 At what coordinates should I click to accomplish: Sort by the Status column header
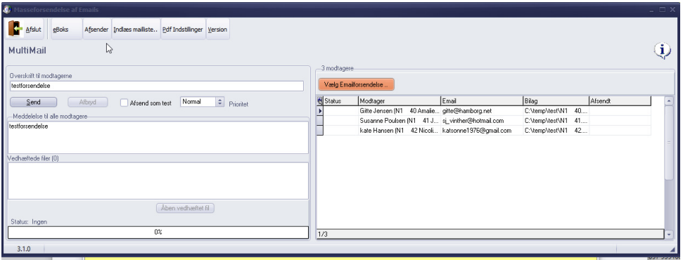tap(340, 101)
